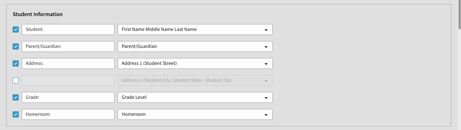
Task: Select the Homeroom: label text field
Action: (68, 115)
